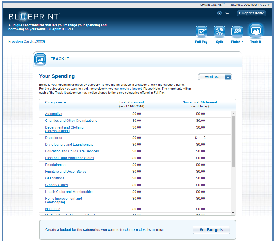The width and height of the screenshot is (275, 241).
Task: Open the 'create a budget' link
Action: pyautogui.click(x=131, y=89)
